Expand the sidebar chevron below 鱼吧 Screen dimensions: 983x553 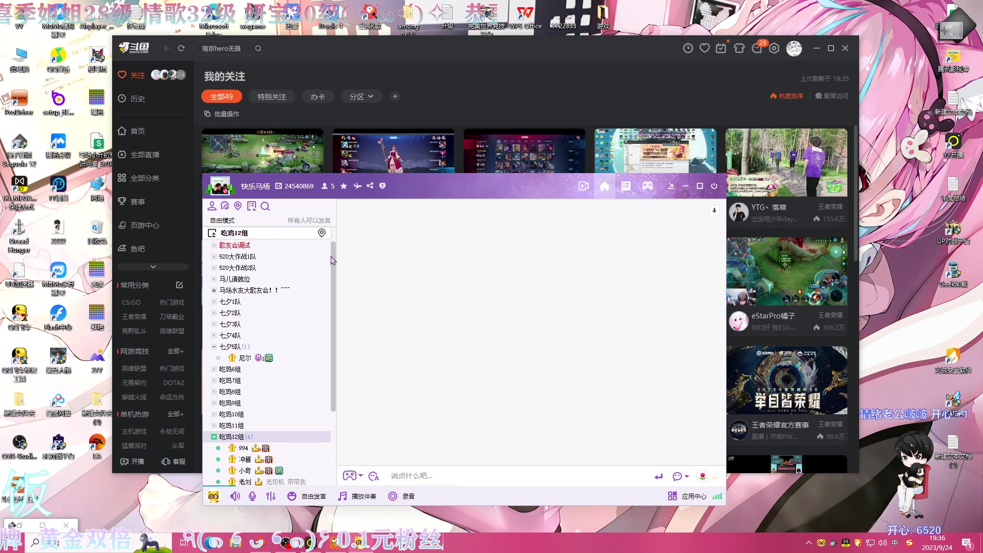[153, 267]
